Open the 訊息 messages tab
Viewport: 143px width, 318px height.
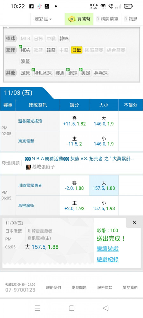(x=131, y=19)
